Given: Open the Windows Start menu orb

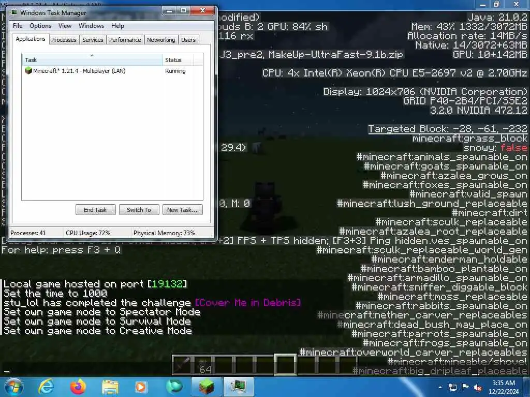Looking at the screenshot, I should click(x=13, y=387).
